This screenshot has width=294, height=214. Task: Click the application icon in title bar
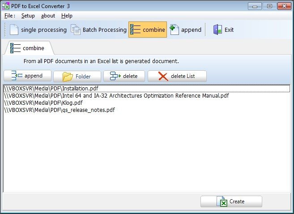[6, 6]
